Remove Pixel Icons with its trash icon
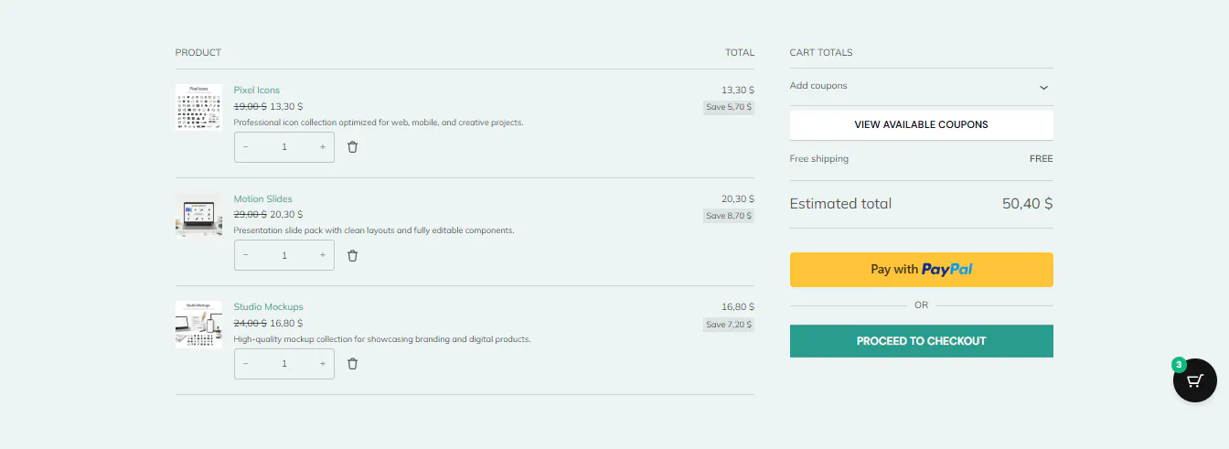 (x=352, y=147)
